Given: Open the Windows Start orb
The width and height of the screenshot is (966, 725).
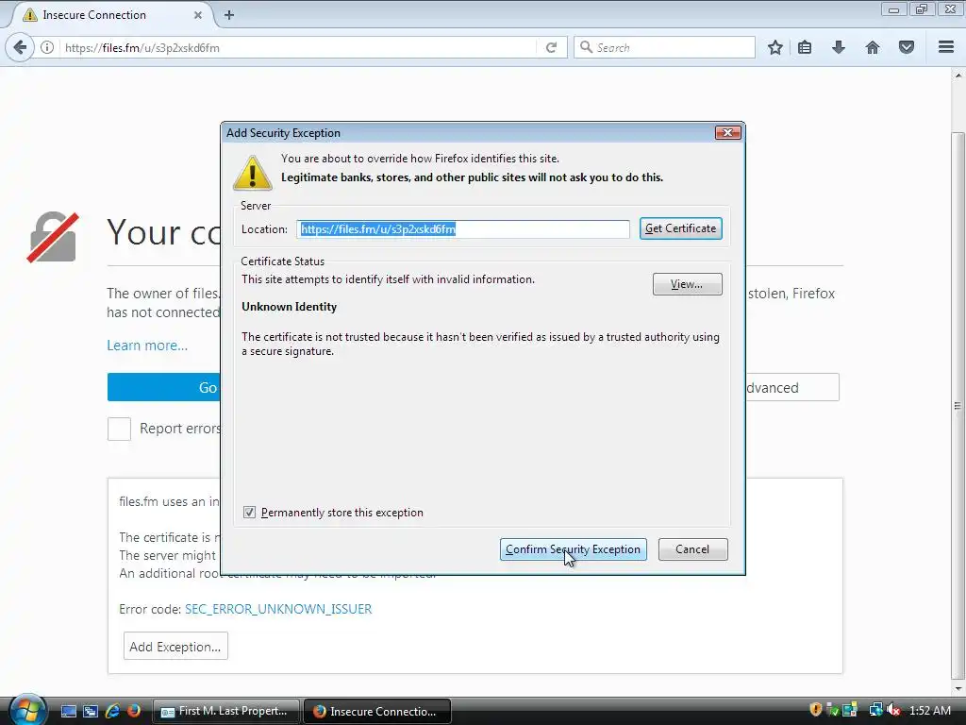Looking at the screenshot, I should coord(27,710).
